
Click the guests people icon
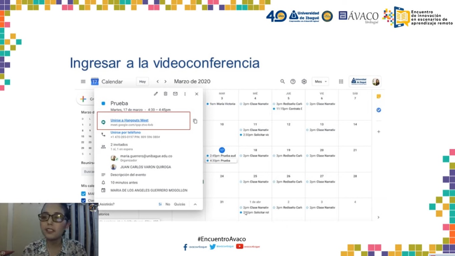103,147
